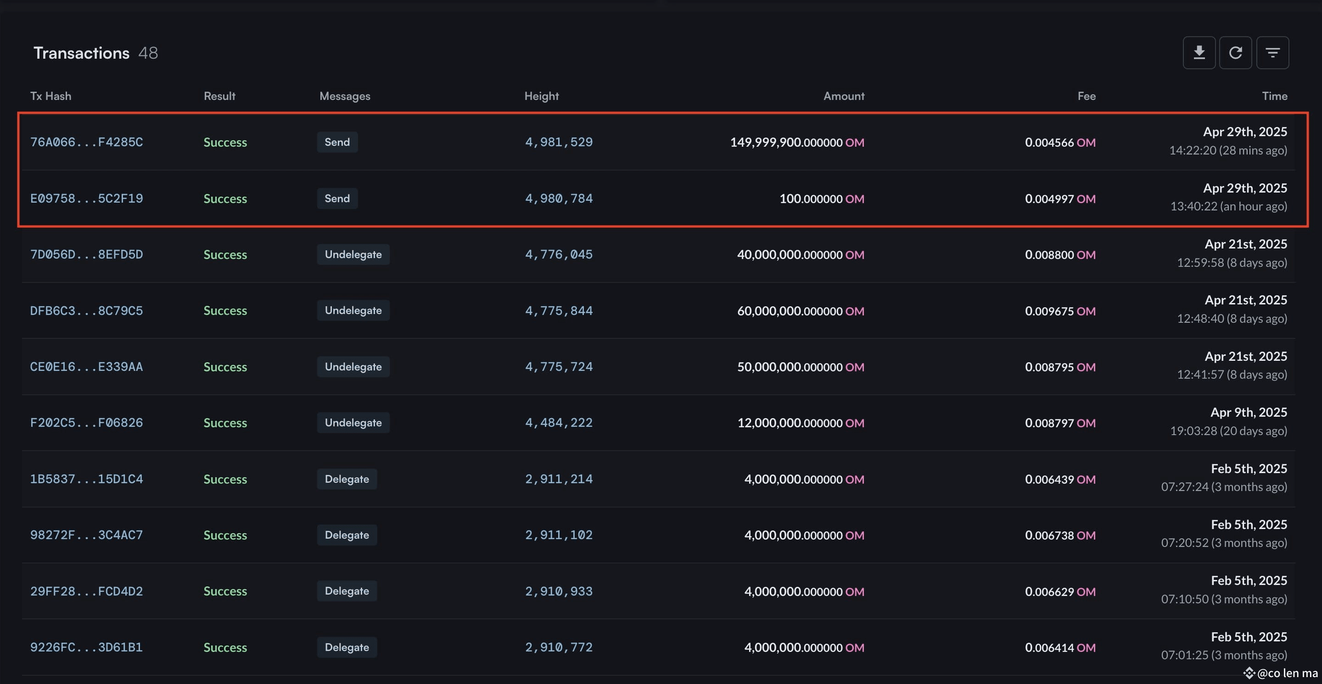This screenshot has height=684, width=1322.
Task: Open the transactions filter options
Action: pyautogui.click(x=1272, y=53)
